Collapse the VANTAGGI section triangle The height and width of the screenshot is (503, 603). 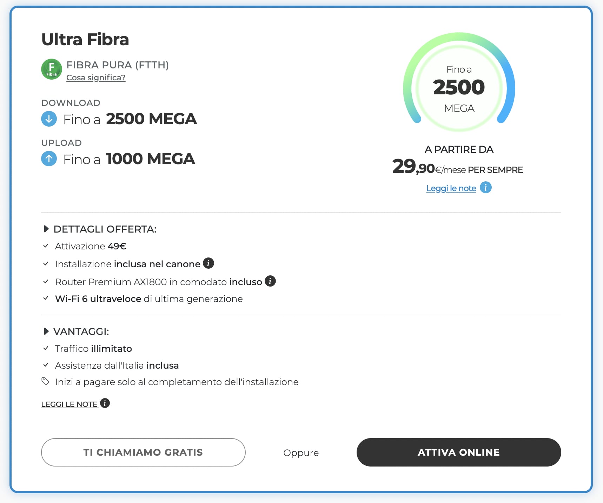[x=46, y=331]
